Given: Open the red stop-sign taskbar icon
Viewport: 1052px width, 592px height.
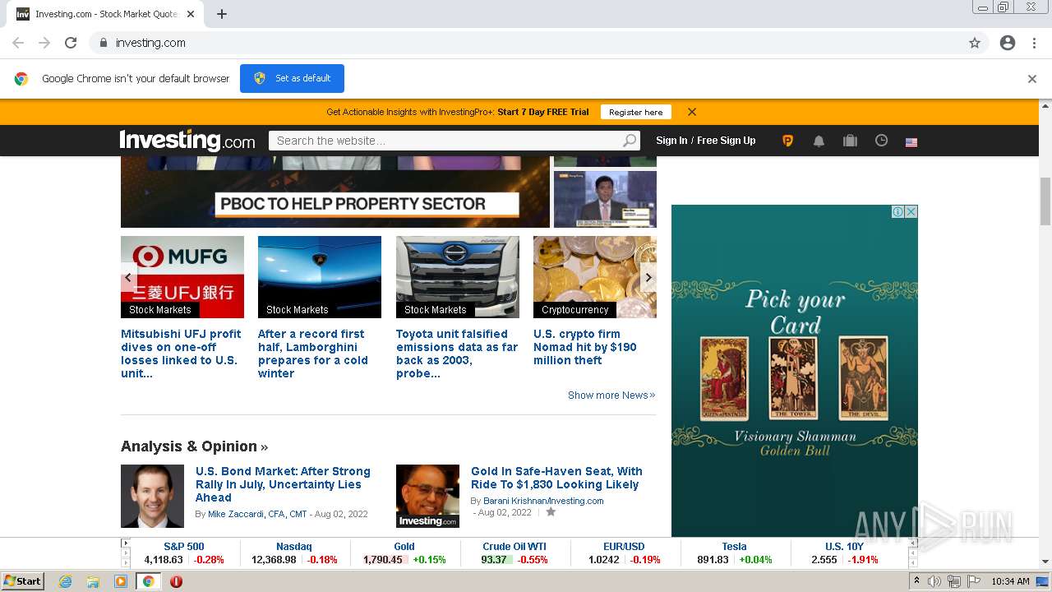Looking at the screenshot, I should [176, 581].
